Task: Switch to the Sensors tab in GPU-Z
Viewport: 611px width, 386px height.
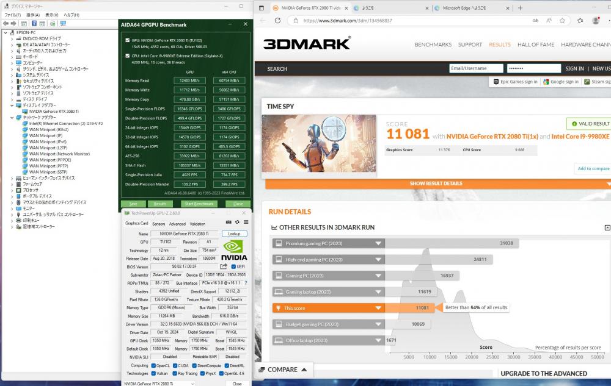Action: (159, 224)
